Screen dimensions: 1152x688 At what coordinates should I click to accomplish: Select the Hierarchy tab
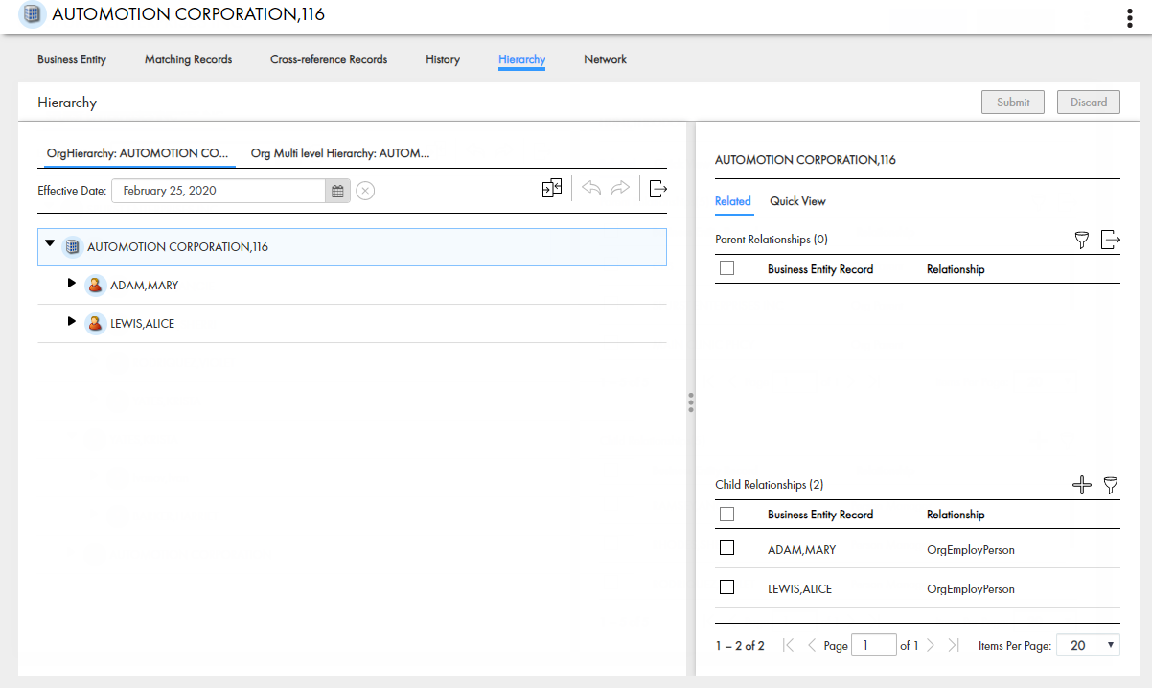click(521, 59)
